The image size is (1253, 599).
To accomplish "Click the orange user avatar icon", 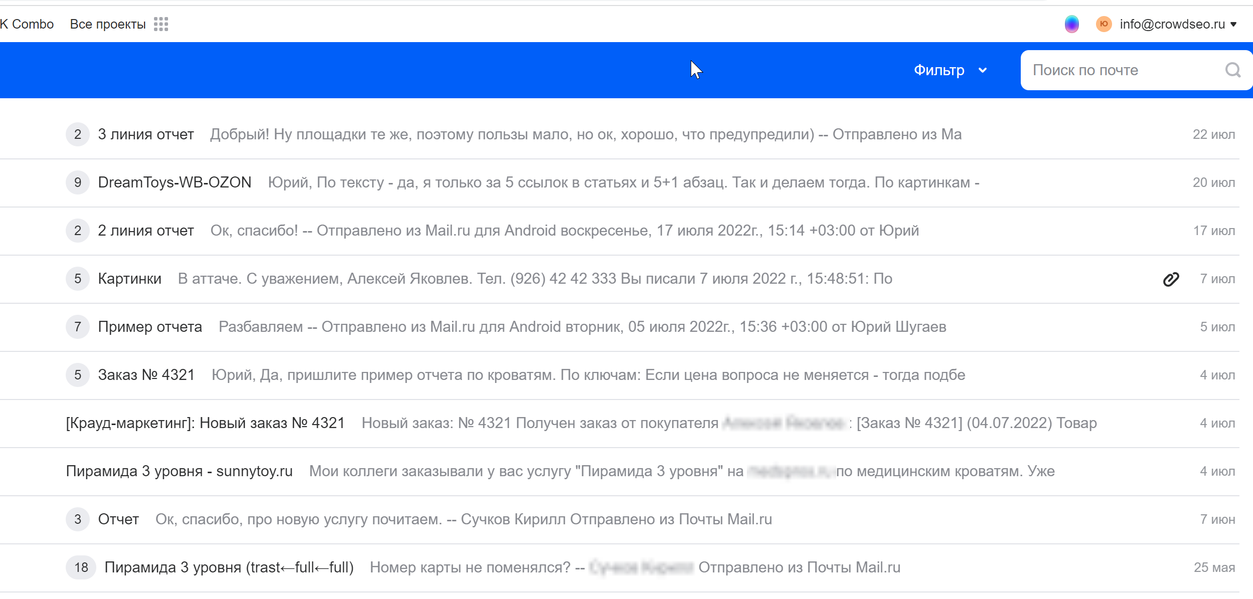I will coord(1104,24).
